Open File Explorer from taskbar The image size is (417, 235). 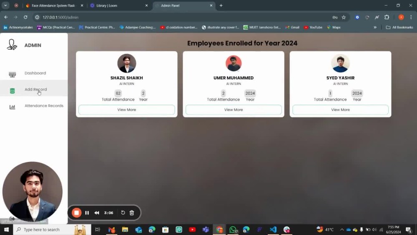(125, 230)
